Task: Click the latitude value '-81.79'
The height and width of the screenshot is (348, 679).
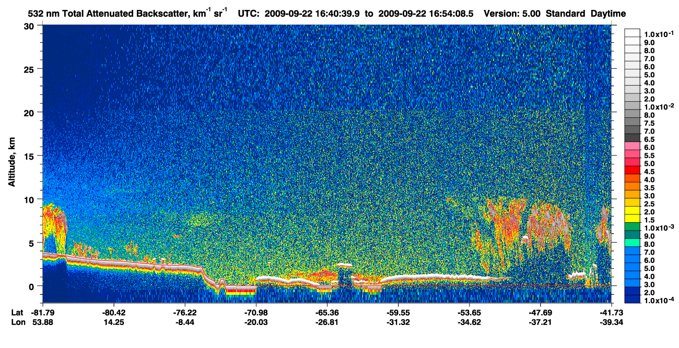Action: point(42,313)
